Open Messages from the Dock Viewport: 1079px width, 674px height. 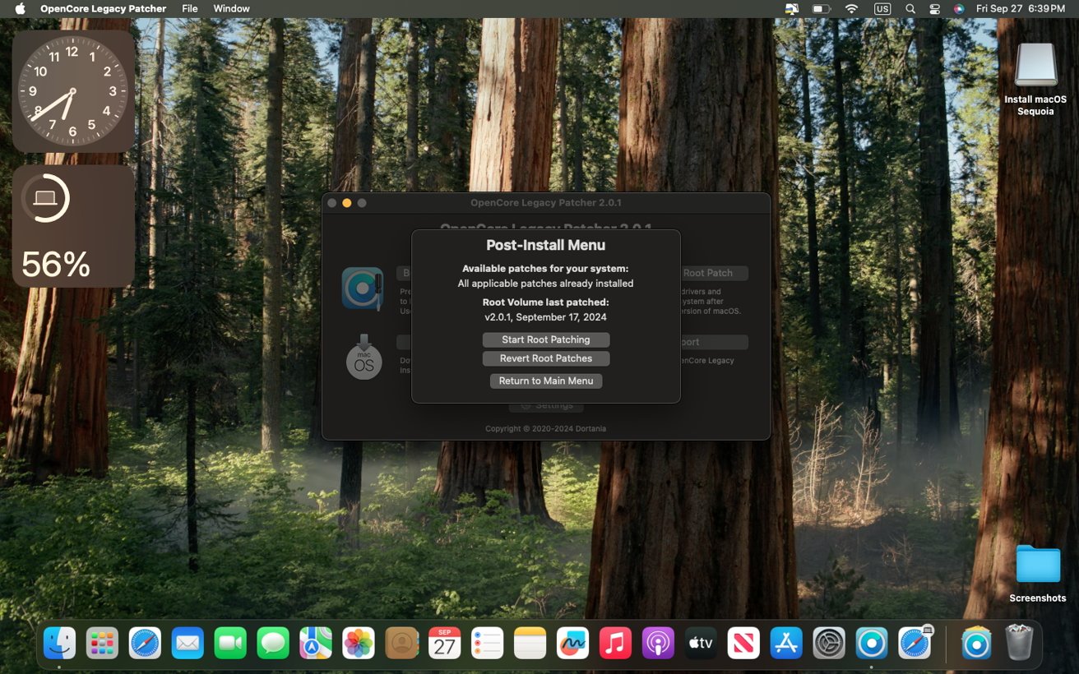tap(273, 643)
